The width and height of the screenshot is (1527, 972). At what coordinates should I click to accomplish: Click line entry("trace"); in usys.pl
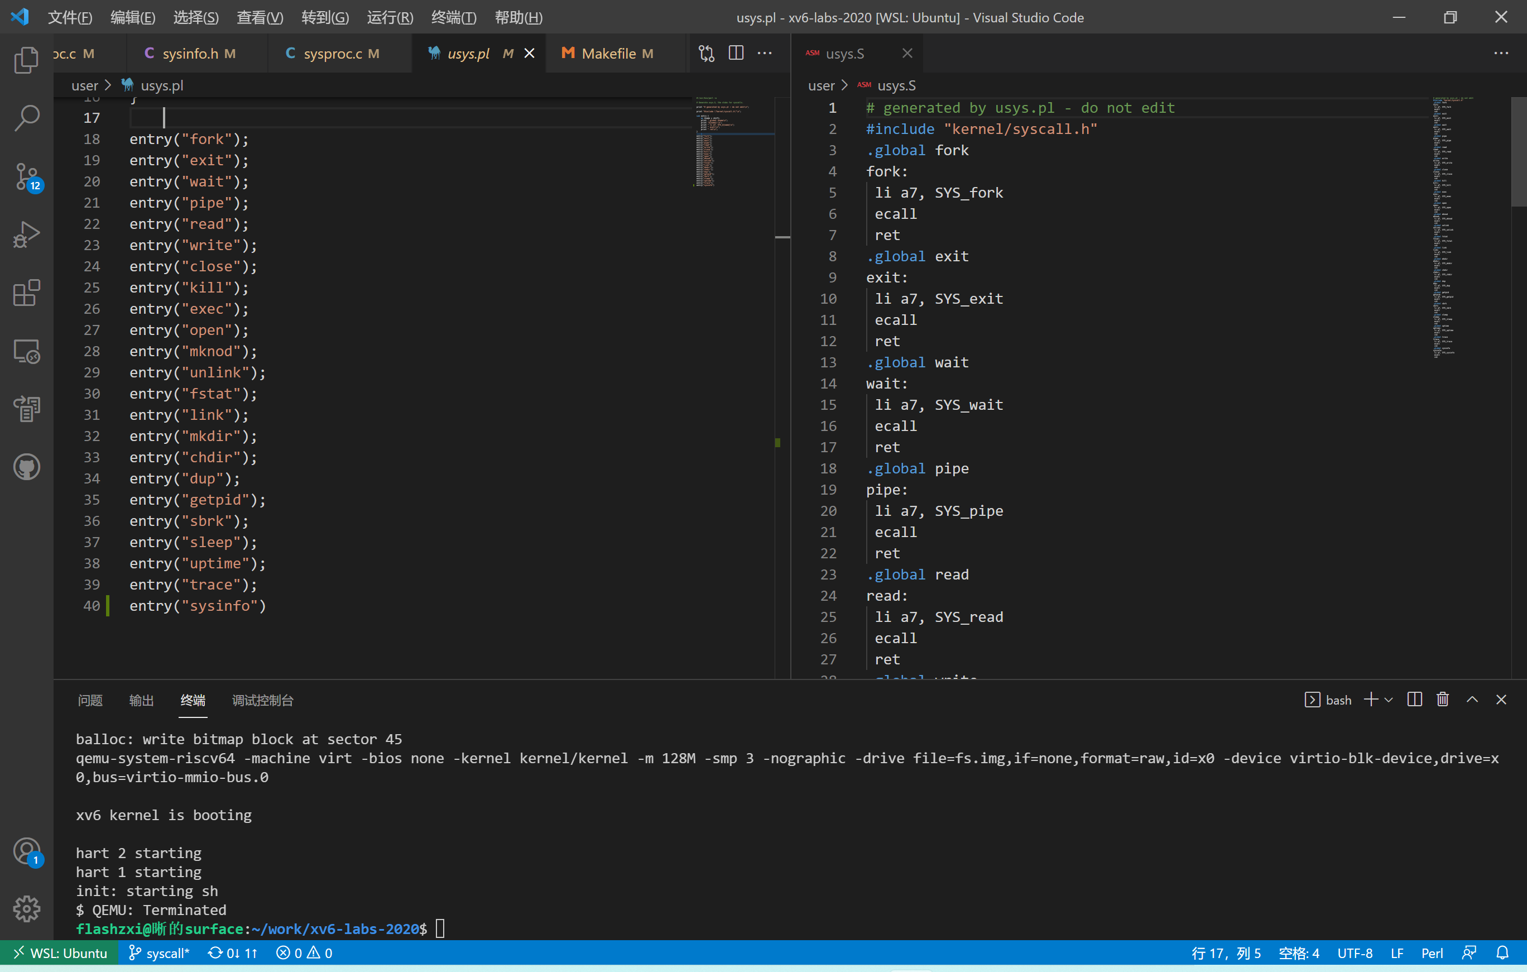click(x=194, y=585)
